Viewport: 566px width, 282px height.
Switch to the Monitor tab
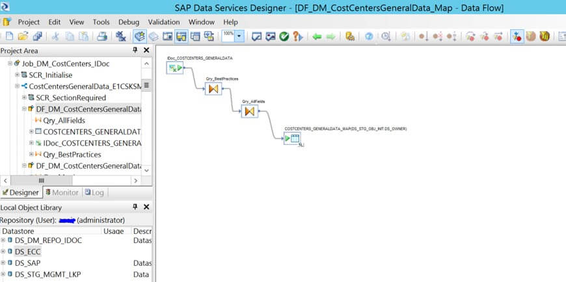(x=62, y=192)
